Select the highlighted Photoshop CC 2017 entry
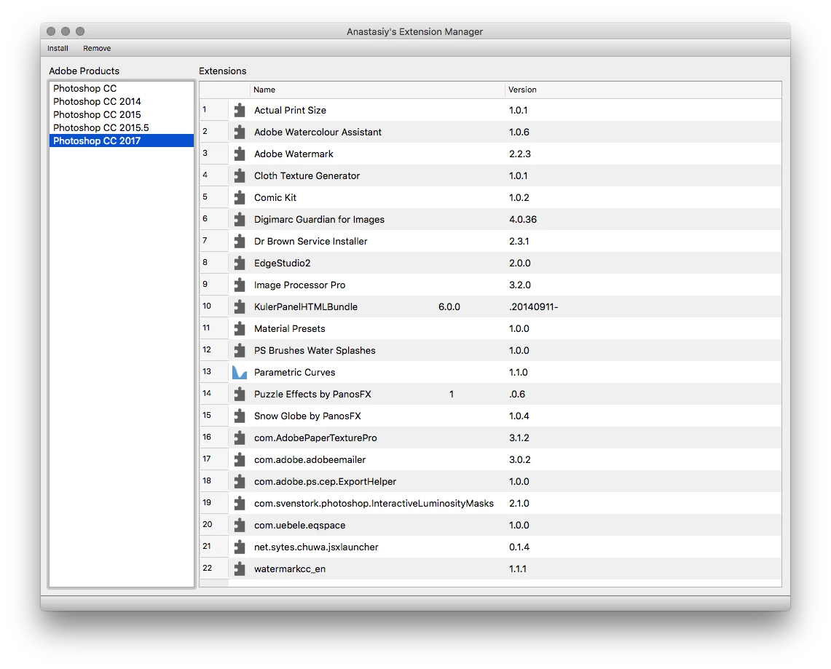 point(122,141)
